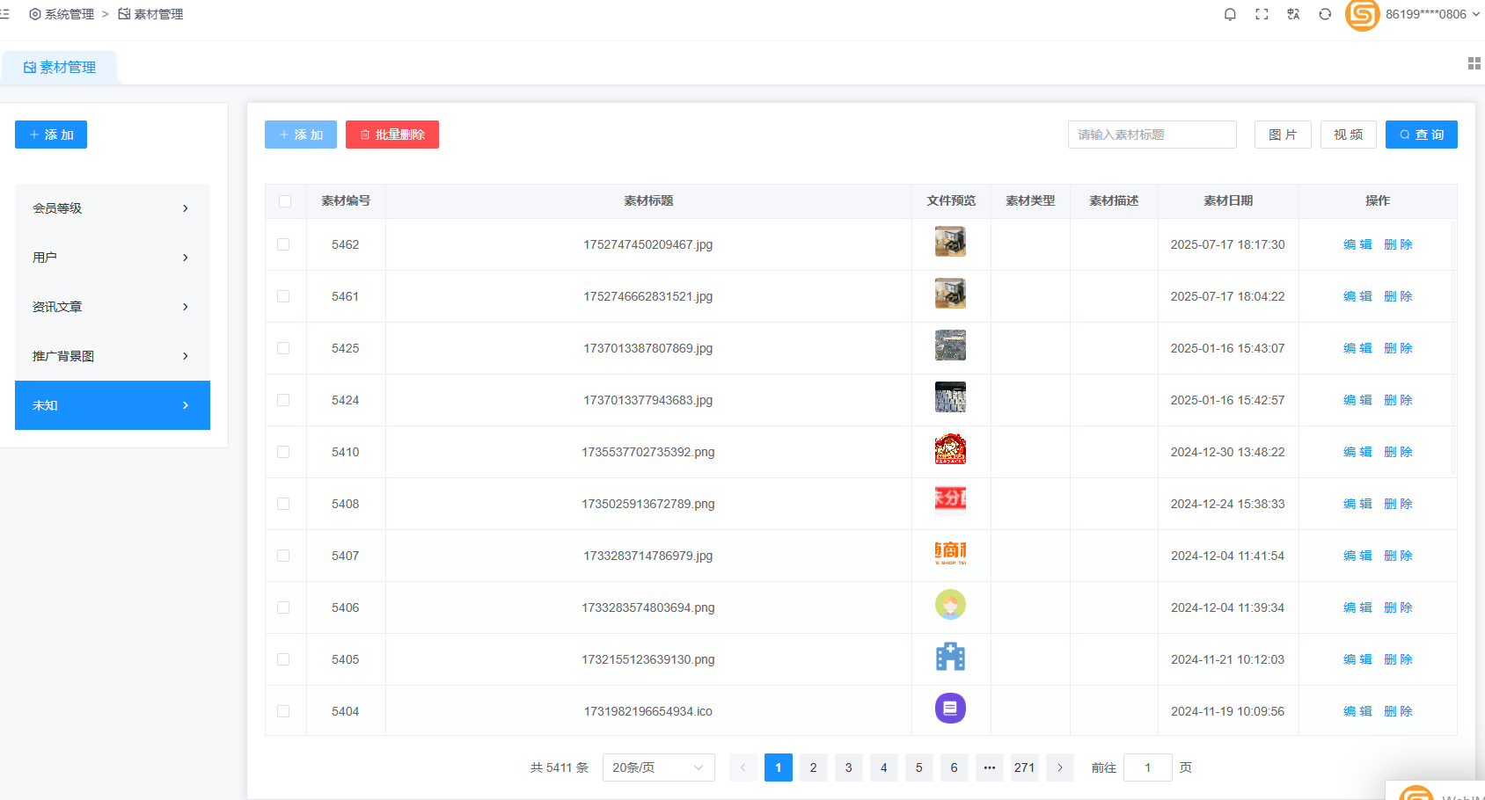Toggle fullscreen mode icon
Image resolution: width=1485 pixels, height=800 pixels.
click(1262, 14)
